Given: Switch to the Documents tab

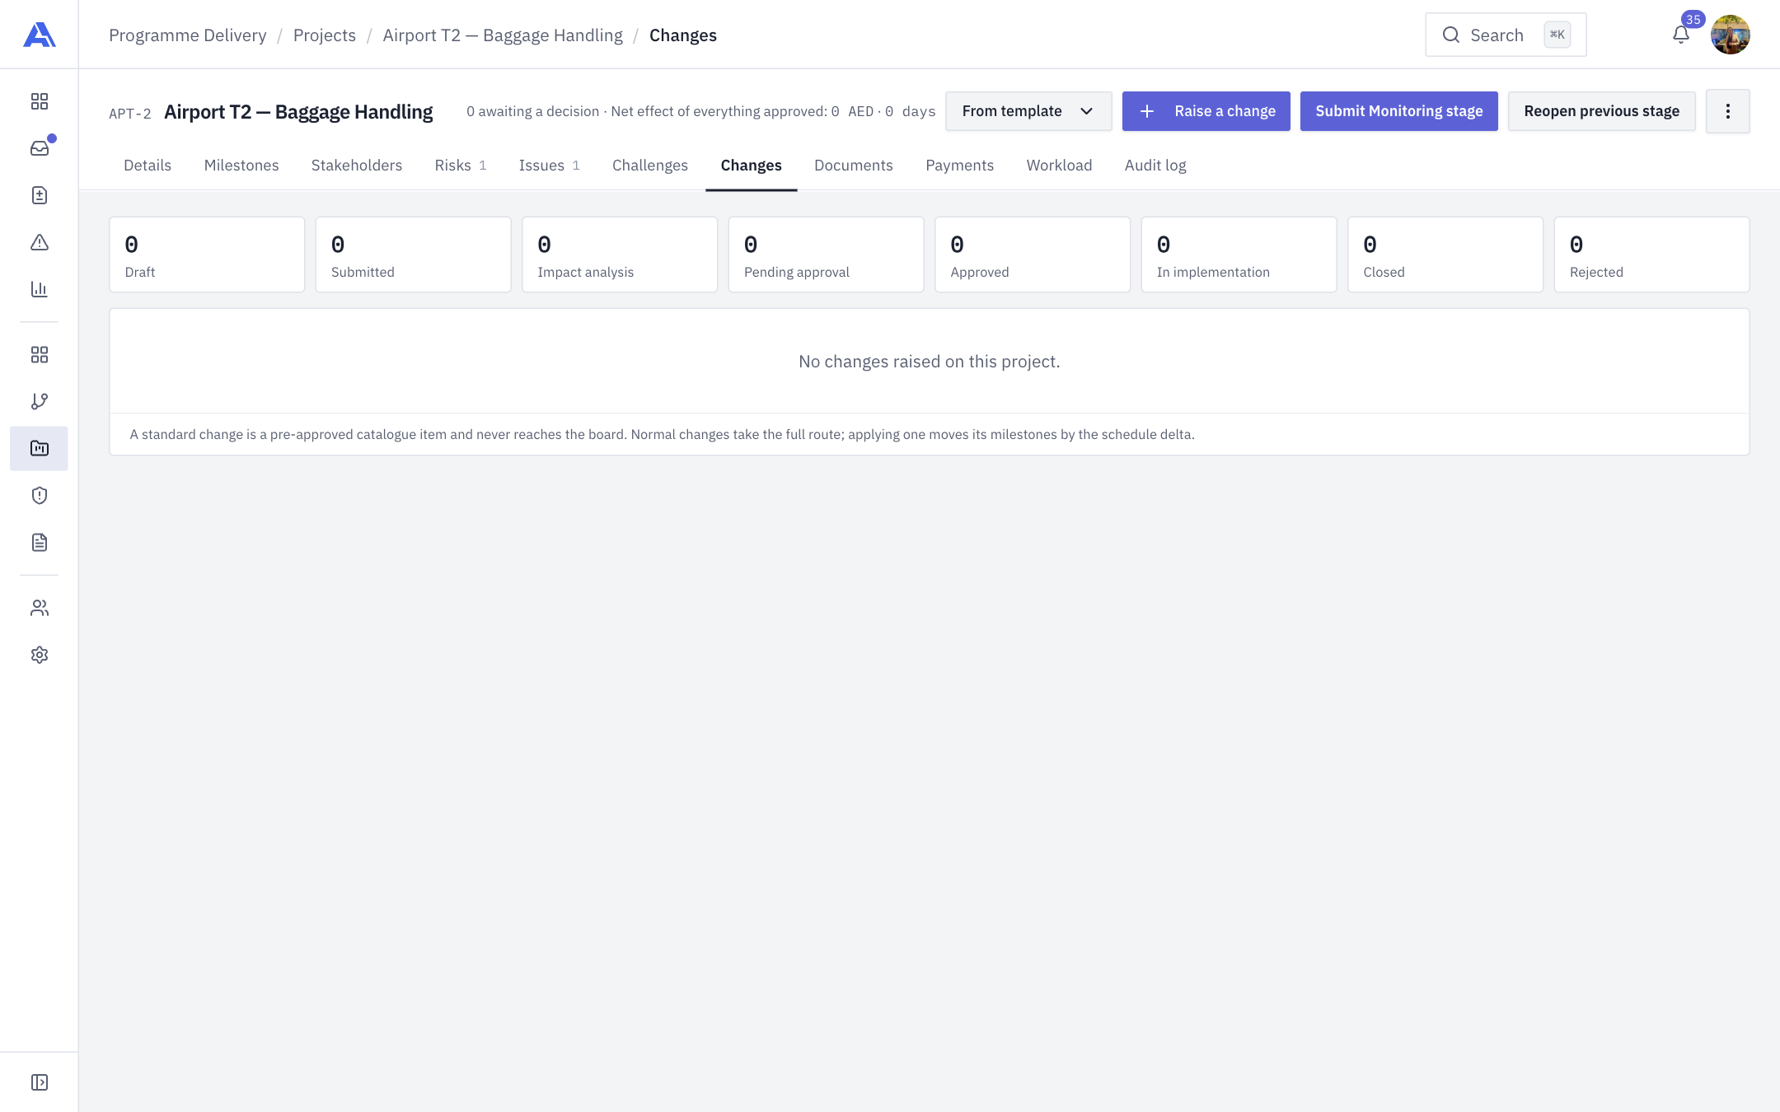Looking at the screenshot, I should click(854, 166).
